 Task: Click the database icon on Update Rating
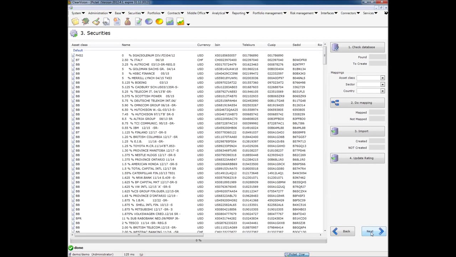pyautogui.click(x=335, y=158)
